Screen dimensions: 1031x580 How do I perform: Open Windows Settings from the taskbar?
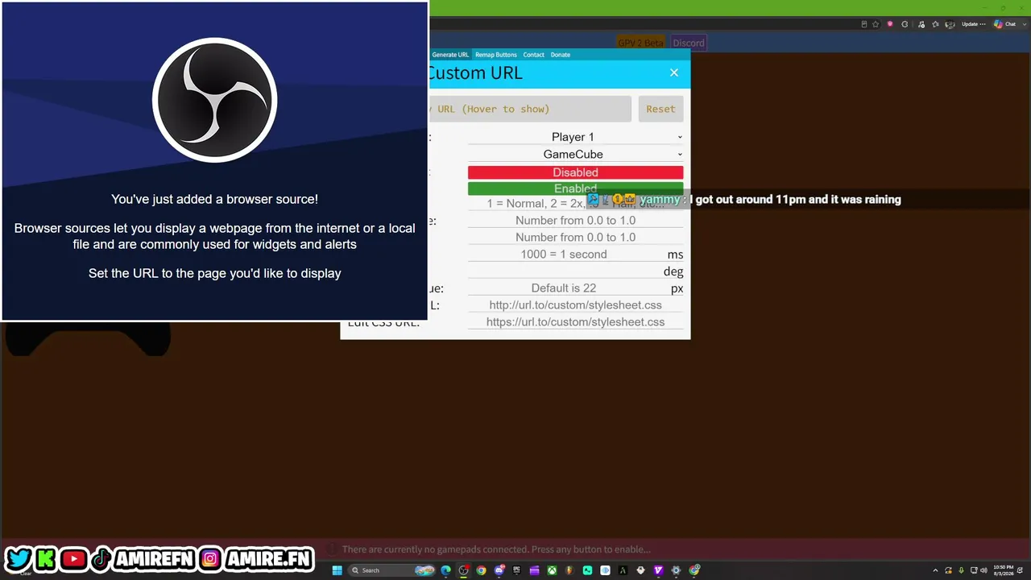point(676,570)
